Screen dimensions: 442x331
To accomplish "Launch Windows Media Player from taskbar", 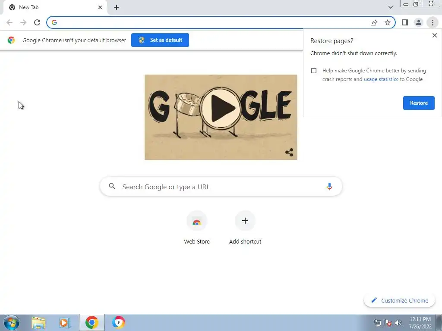I will point(65,322).
